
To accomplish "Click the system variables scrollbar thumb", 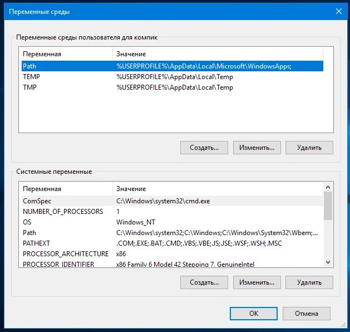I will (x=328, y=206).
